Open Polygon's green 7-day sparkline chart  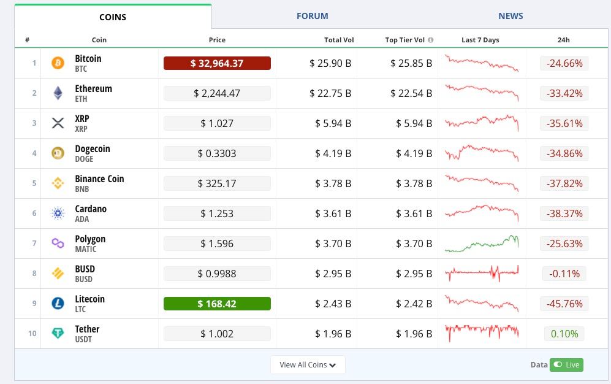(x=482, y=244)
